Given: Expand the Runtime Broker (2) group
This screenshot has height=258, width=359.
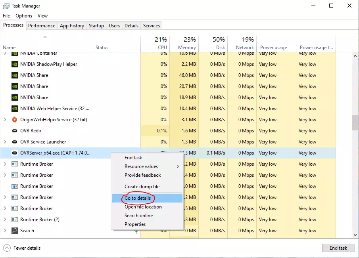Looking at the screenshot, I should (5, 219).
